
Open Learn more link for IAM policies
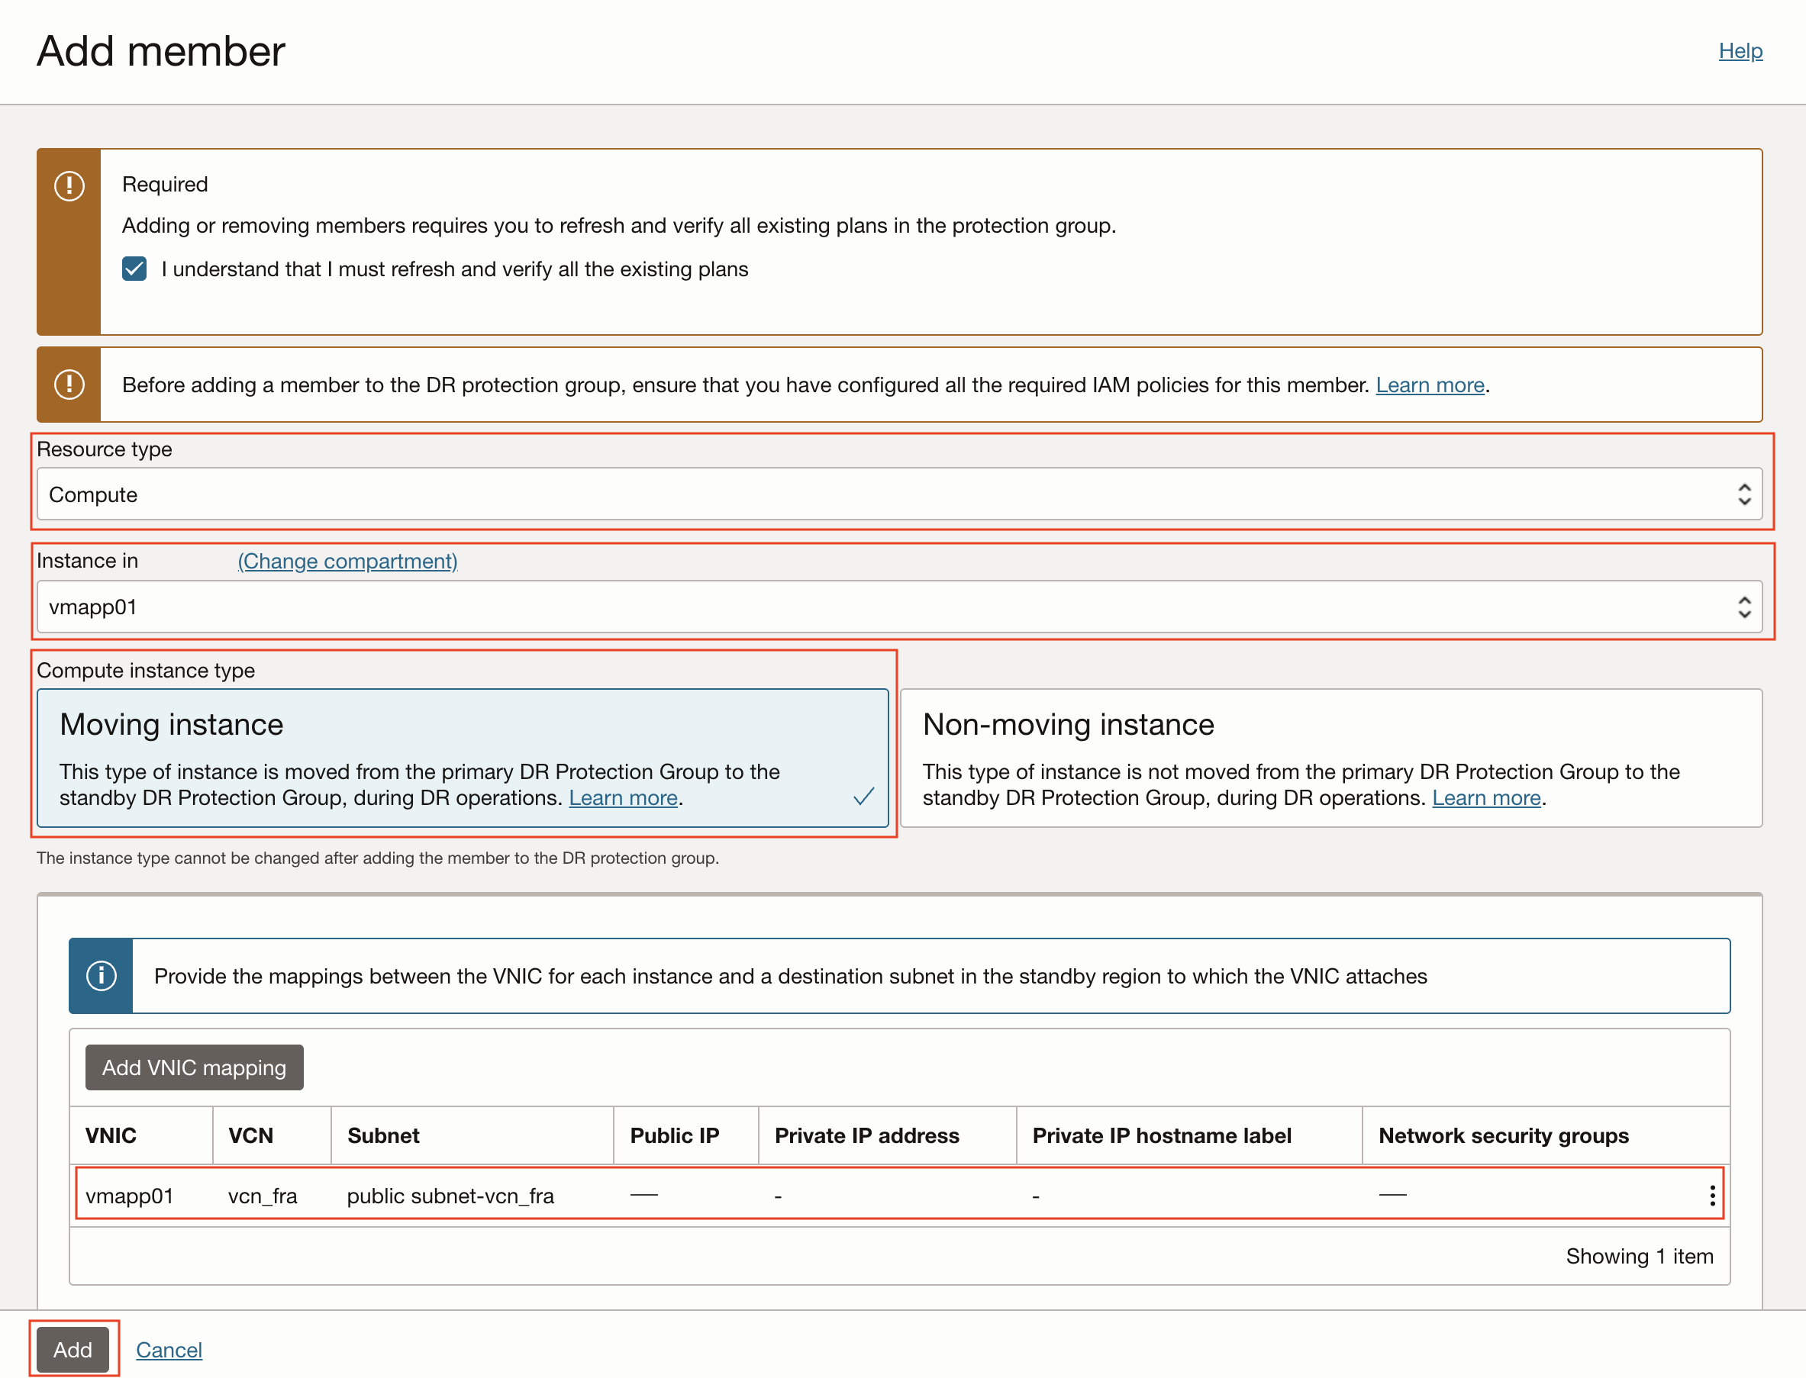click(x=1430, y=385)
